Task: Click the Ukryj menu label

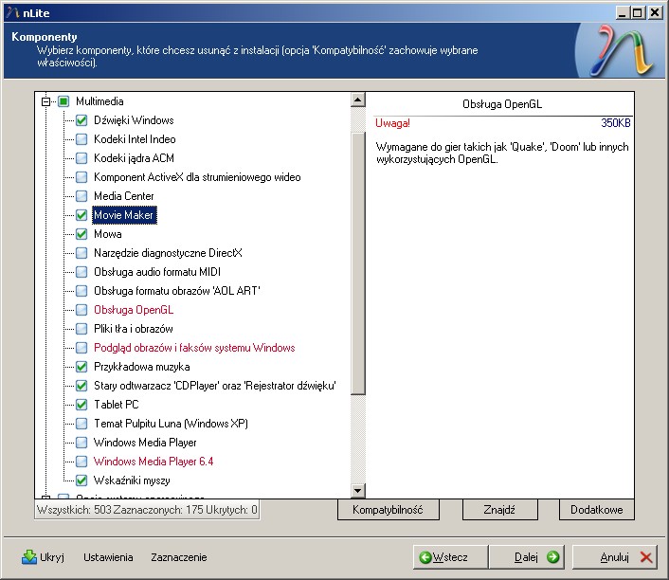Action: 52,557
